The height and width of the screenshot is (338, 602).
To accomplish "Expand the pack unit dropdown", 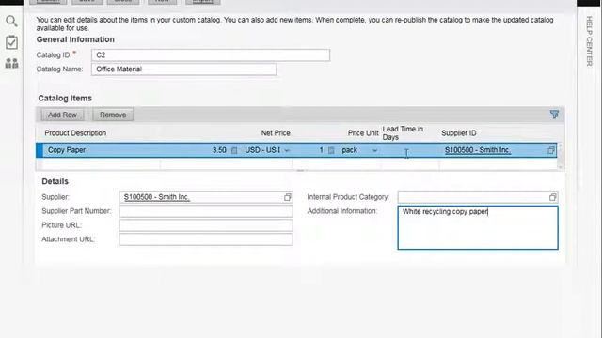I will click(374, 150).
